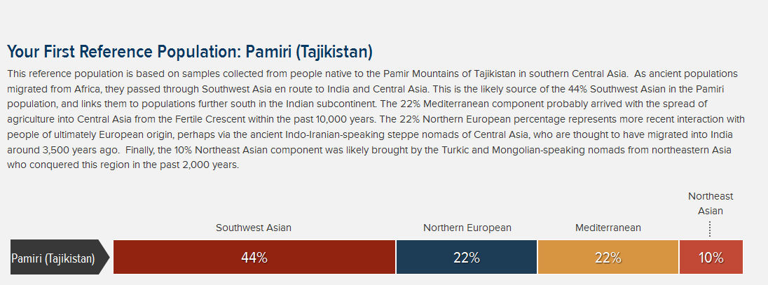
Task: Click the 44% text inside the bar
Action: point(254,258)
